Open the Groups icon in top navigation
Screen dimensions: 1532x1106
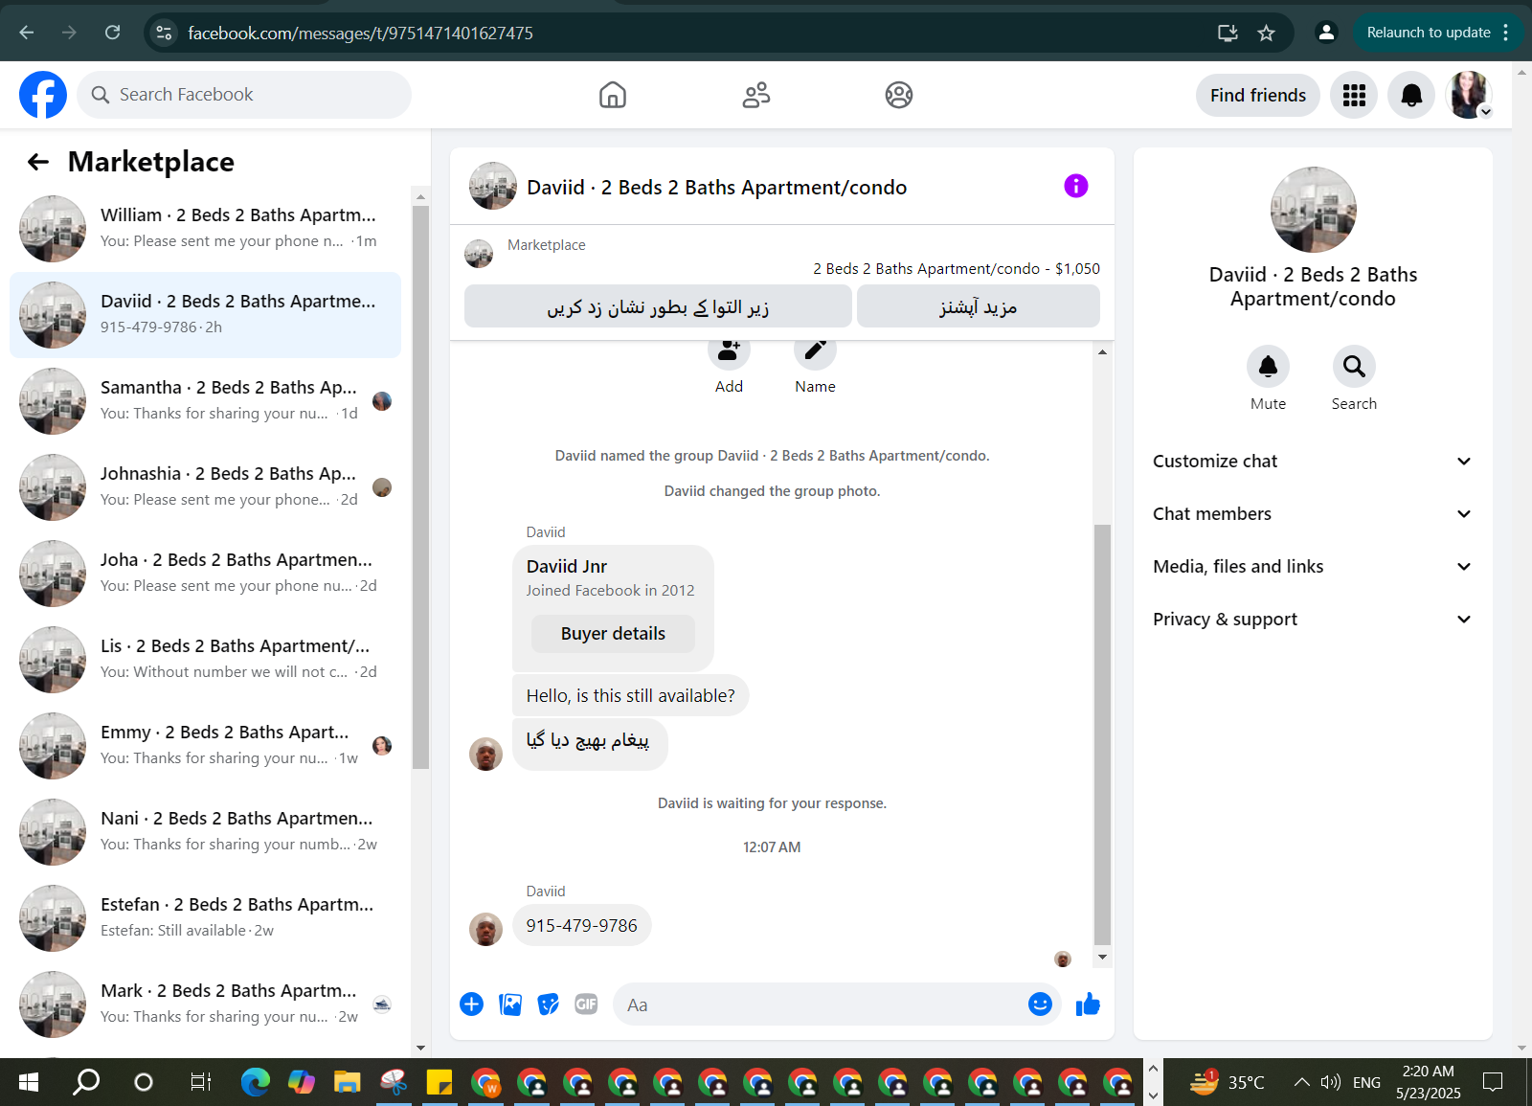click(x=899, y=95)
